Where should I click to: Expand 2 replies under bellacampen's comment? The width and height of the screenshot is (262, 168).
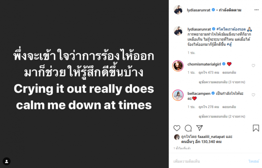(222, 116)
